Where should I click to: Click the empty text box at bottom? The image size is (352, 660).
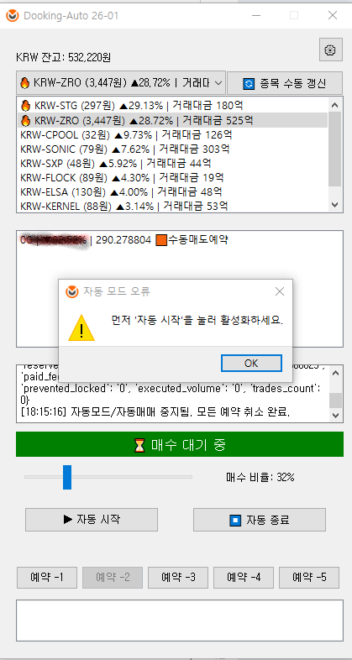click(180, 620)
